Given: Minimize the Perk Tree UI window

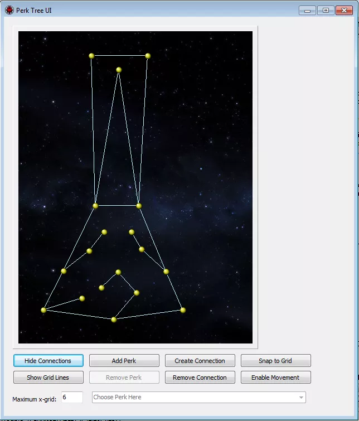Looking at the screenshot, I should point(307,11).
